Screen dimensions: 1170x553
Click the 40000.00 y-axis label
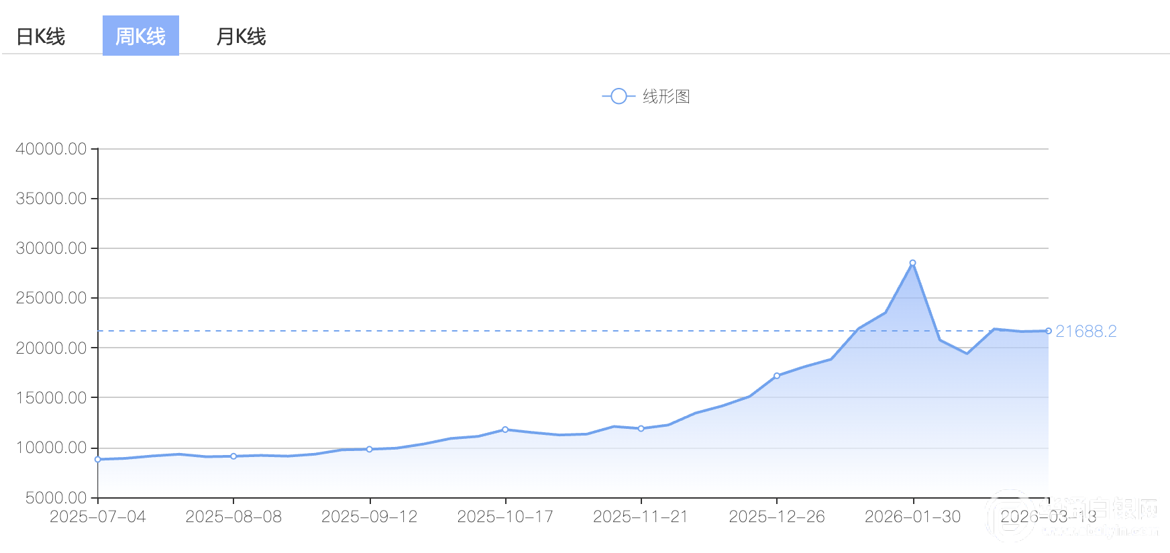coord(52,149)
